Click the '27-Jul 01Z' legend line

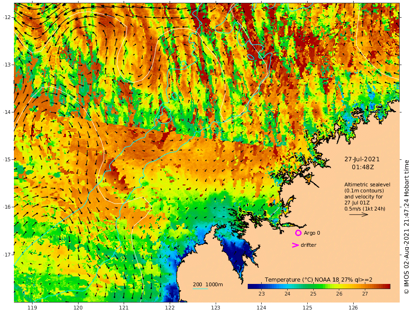(357, 203)
